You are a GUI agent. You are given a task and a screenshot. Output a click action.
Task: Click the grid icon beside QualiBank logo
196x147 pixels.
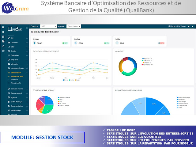(x=27, y=28)
